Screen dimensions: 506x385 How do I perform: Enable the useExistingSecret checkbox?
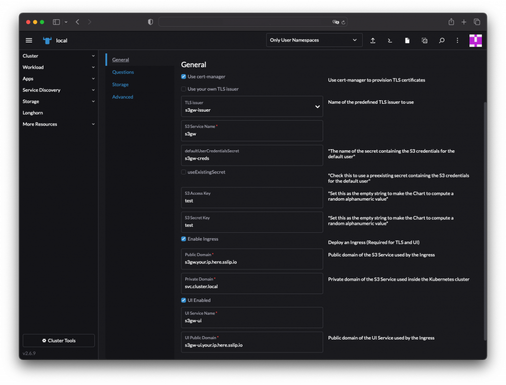tap(184, 172)
